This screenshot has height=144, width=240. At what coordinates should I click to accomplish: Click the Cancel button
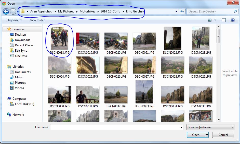pos(223,135)
